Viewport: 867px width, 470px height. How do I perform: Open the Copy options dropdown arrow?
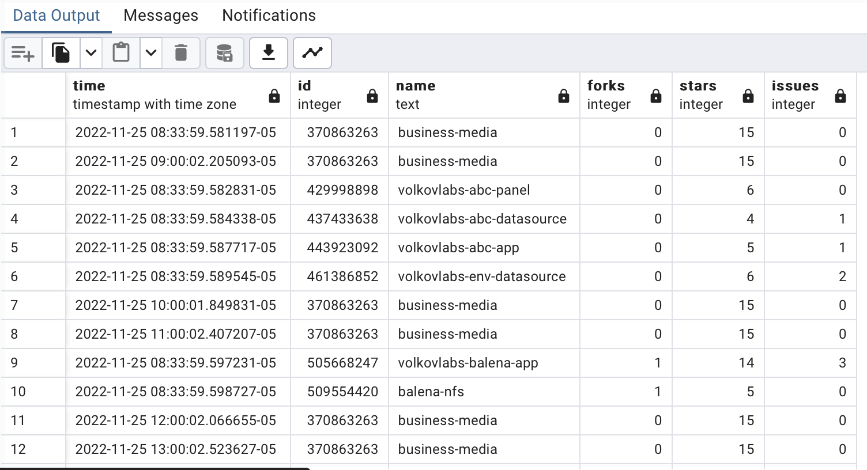pos(91,53)
